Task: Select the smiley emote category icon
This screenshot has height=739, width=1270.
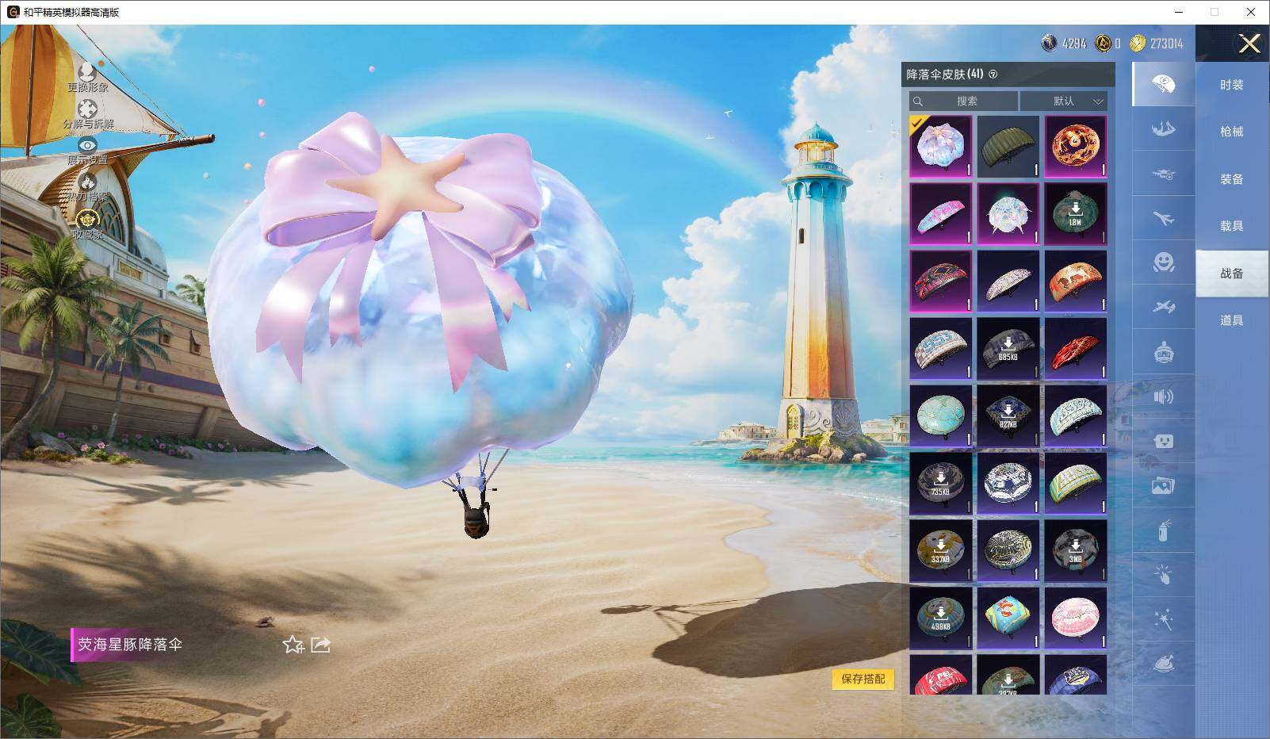Action: coord(1163,262)
